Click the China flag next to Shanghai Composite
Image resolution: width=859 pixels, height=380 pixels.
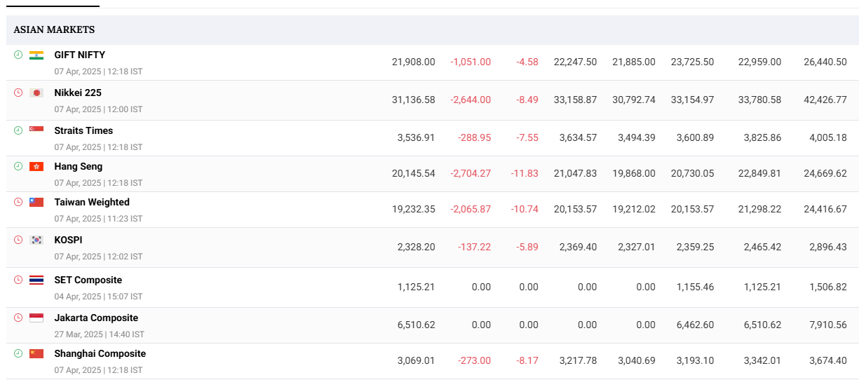point(36,353)
